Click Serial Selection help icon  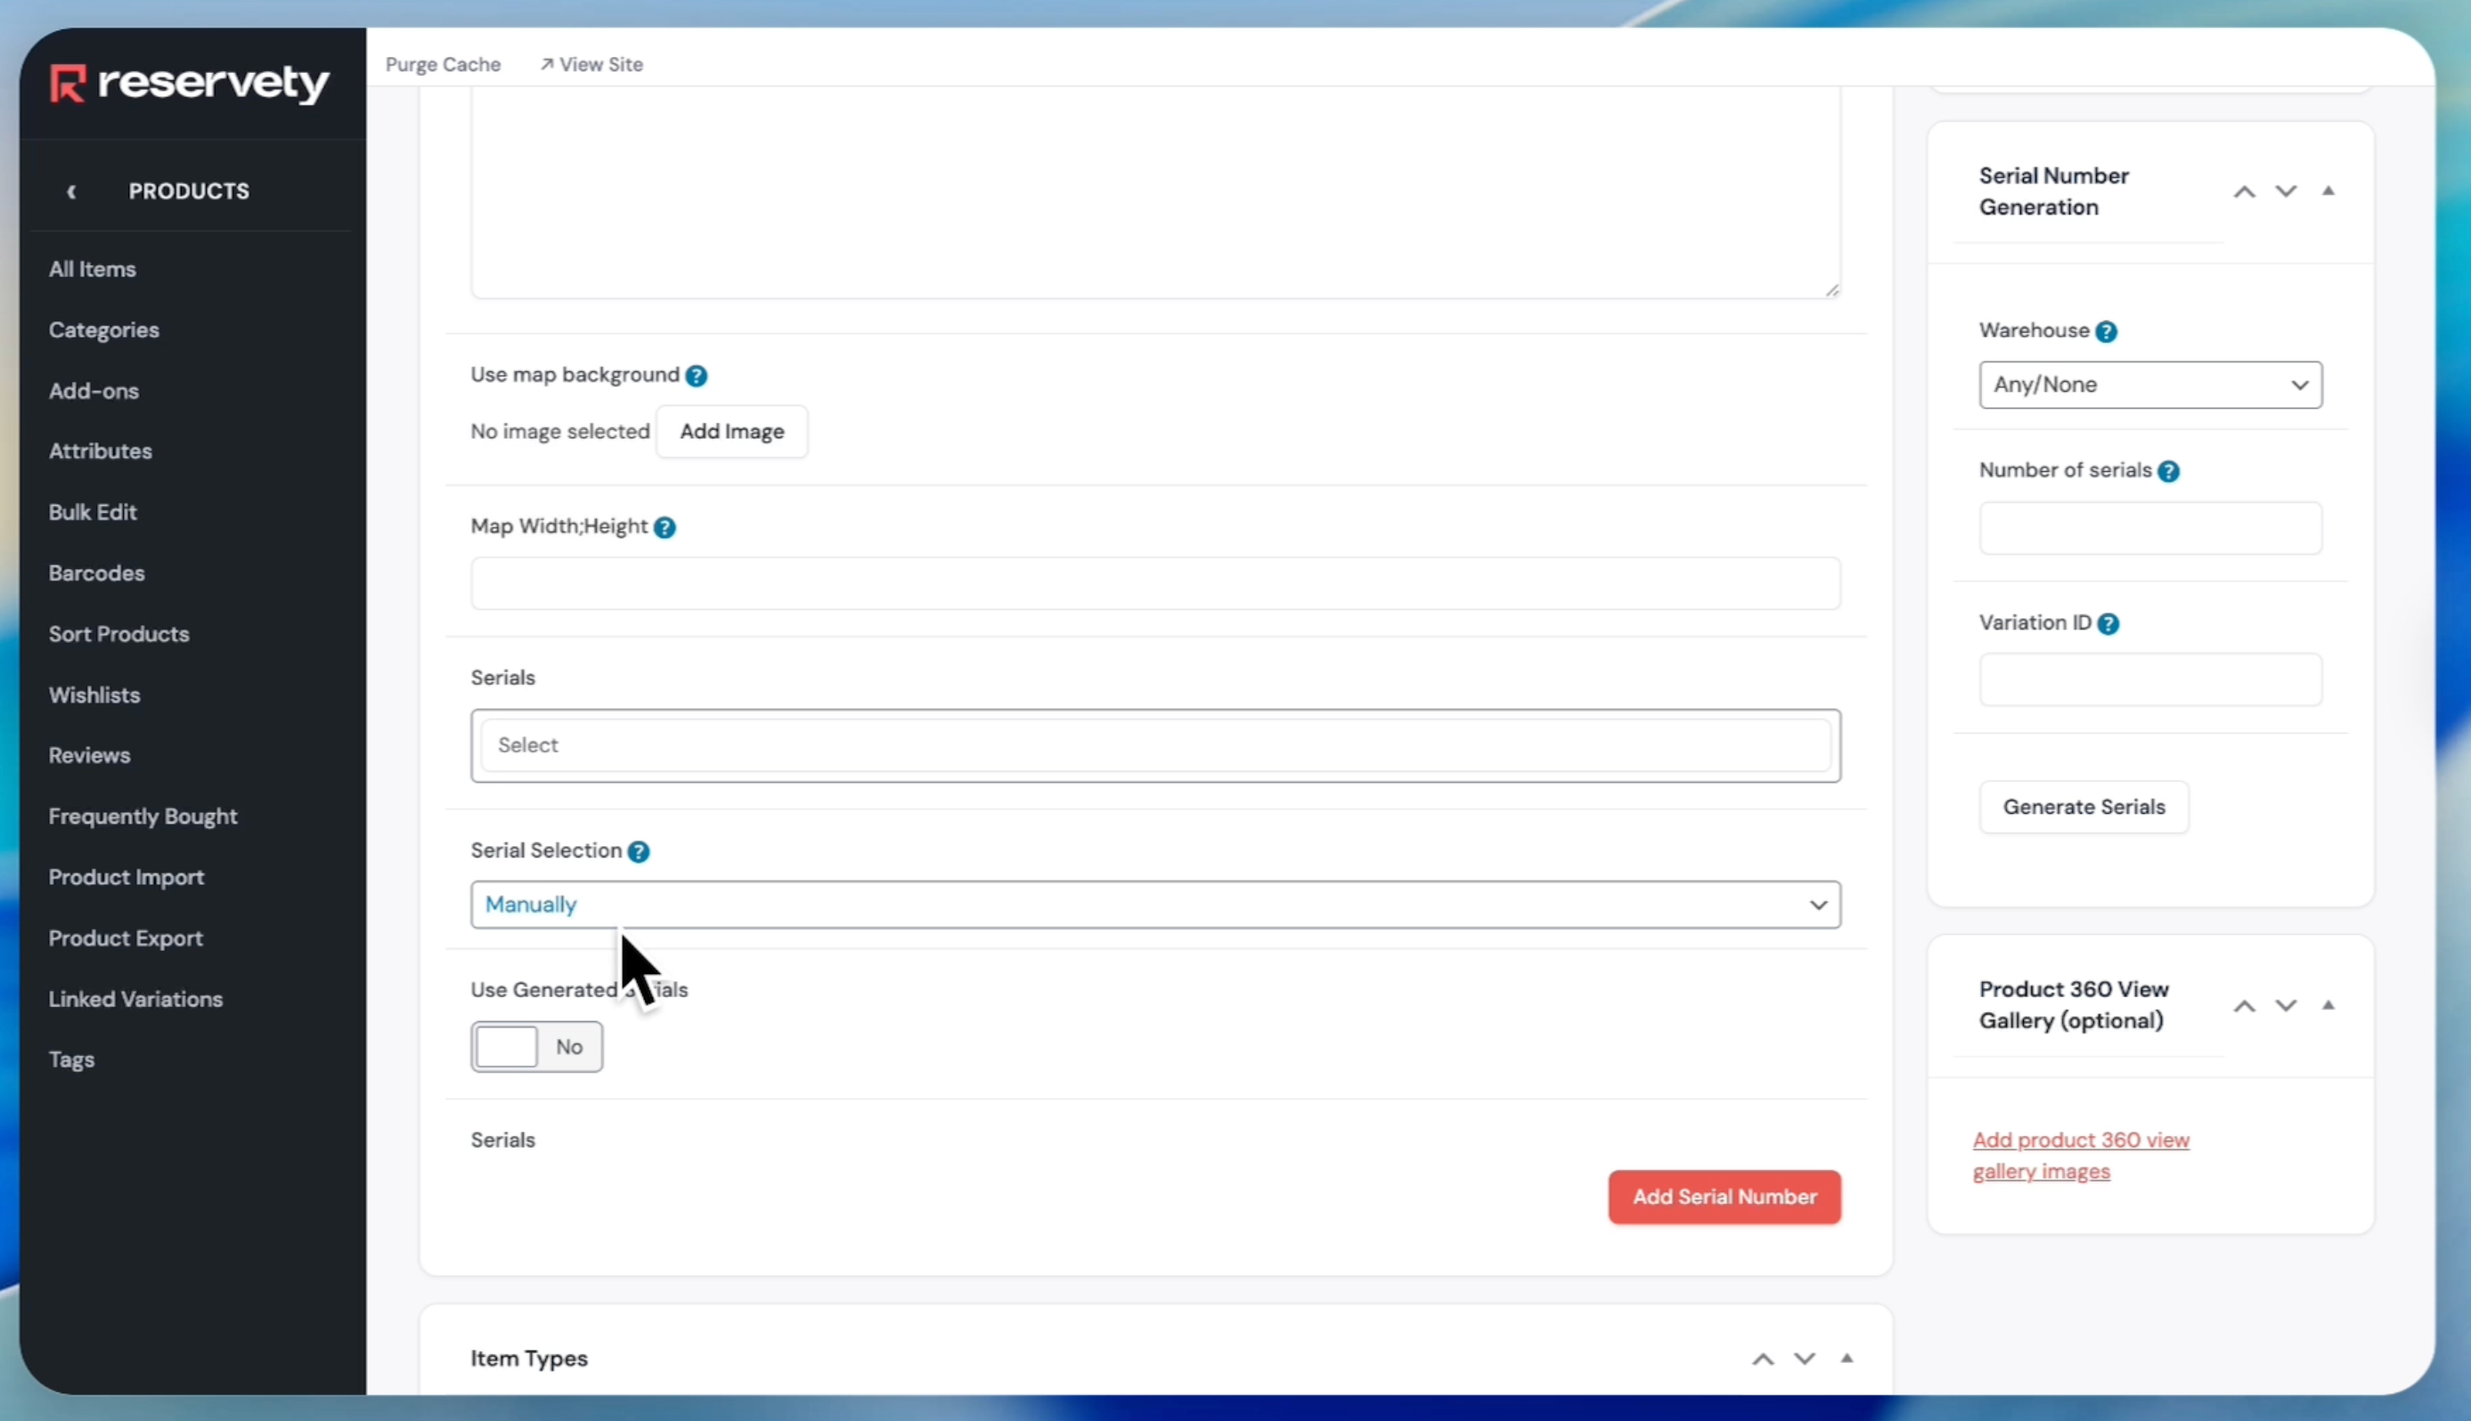[639, 852]
